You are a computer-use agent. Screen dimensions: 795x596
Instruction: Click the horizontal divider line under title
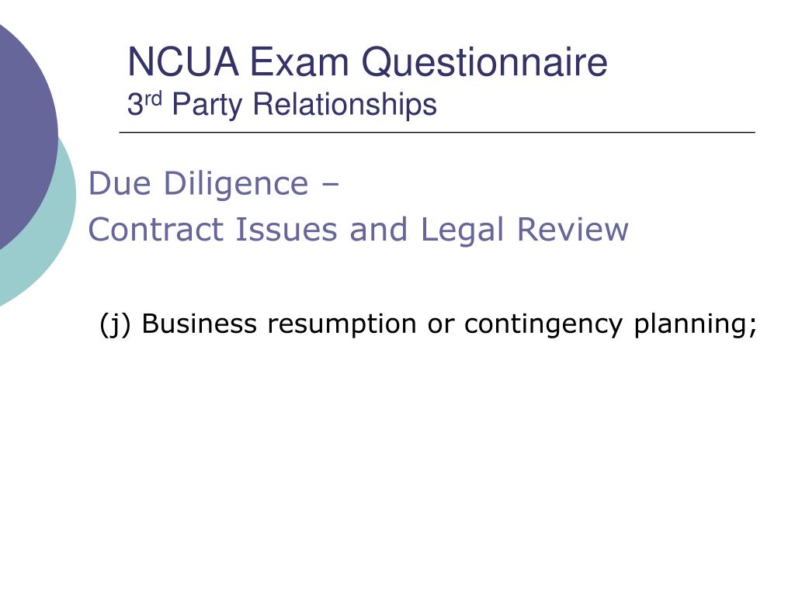[437, 132]
